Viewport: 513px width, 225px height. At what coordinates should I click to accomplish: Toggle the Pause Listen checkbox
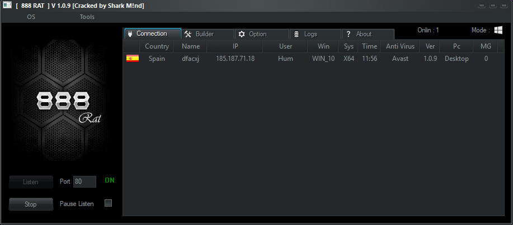pyautogui.click(x=108, y=203)
